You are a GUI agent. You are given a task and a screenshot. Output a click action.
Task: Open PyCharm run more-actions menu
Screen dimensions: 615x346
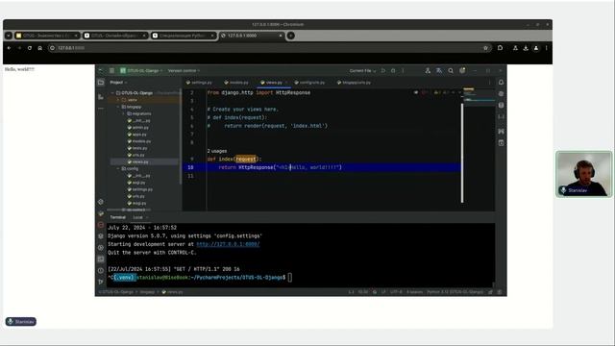[x=403, y=70]
